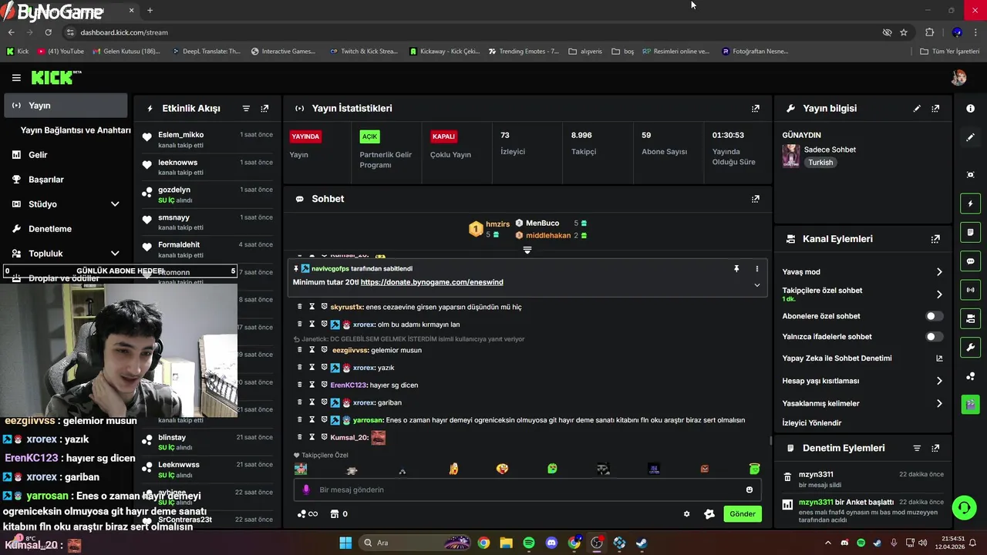
Task: Click the browser address bar
Action: (470, 32)
